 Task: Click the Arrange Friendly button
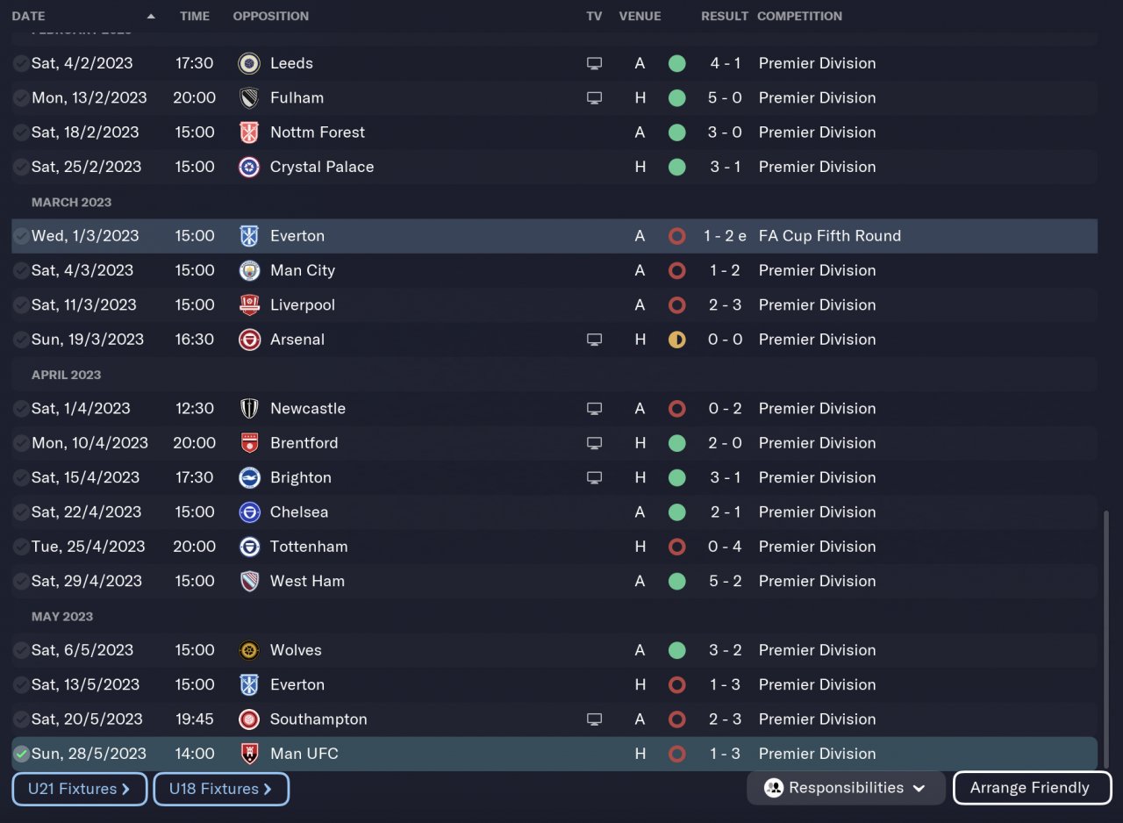tap(1031, 788)
